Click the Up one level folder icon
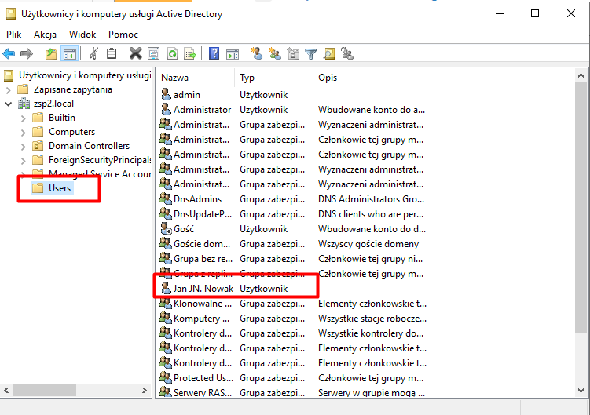Screen dimensions: 590x415 (x=51, y=53)
